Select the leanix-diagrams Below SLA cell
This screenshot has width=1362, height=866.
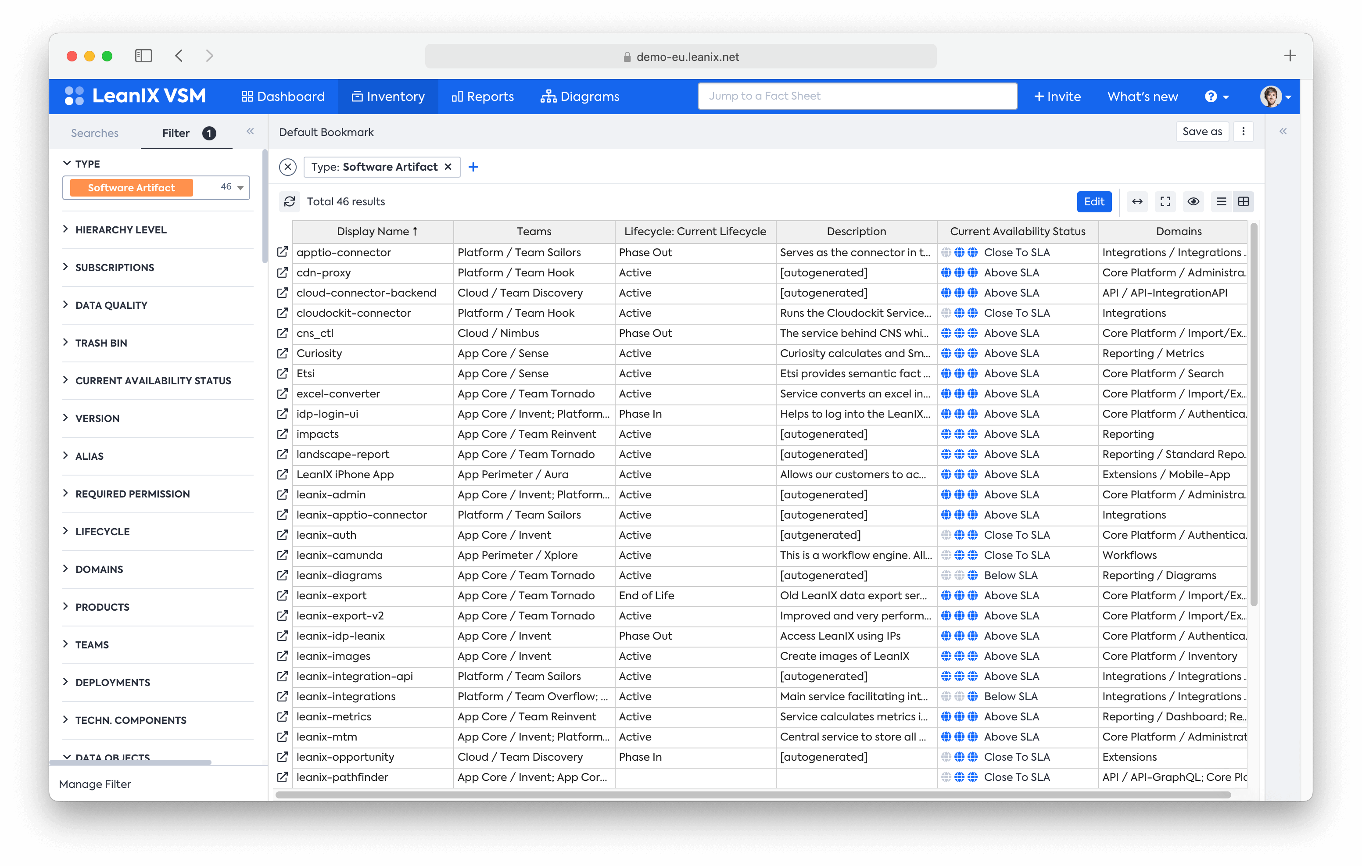tap(1017, 575)
